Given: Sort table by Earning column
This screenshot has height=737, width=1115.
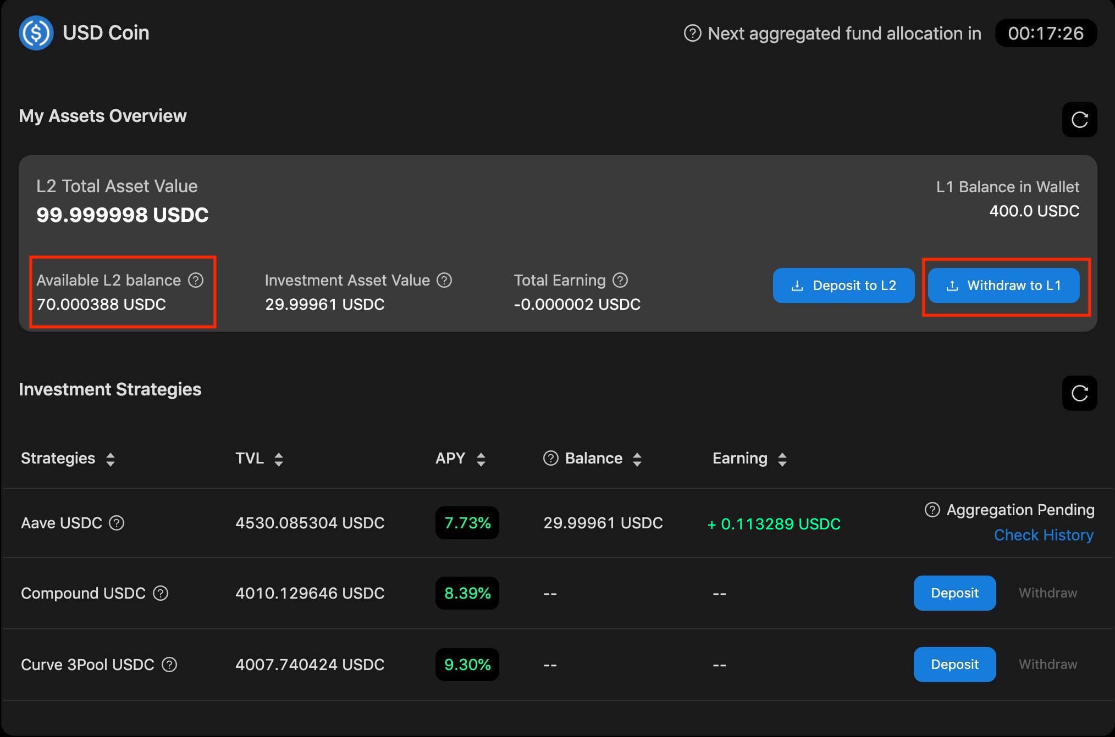Looking at the screenshot, I should [x=782, y=459].
